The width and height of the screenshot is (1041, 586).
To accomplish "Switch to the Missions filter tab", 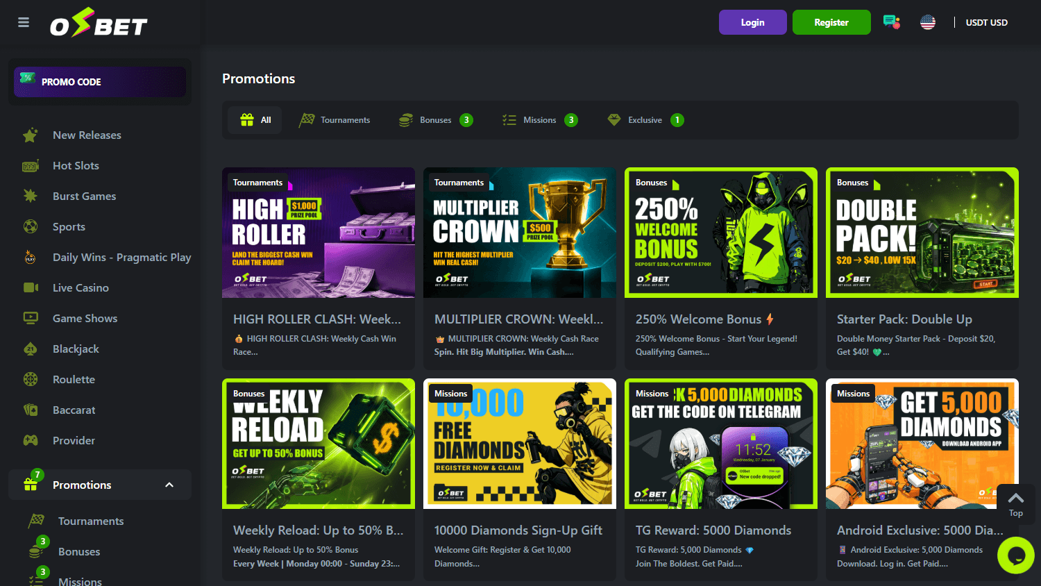I will point(538,119).
